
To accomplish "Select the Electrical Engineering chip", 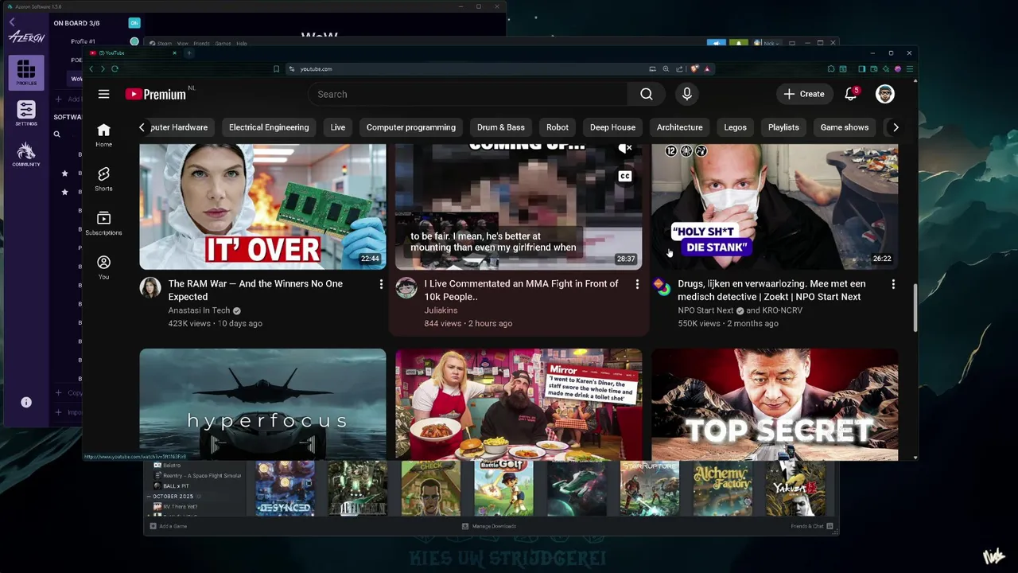I will pyautogui.click(x=269, y=127).
